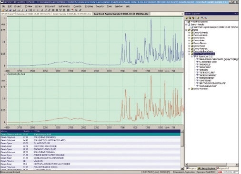Select the Searched: Aspirin Sample 3 tree node
Viewport: 241px width, 174px height.
216,27
